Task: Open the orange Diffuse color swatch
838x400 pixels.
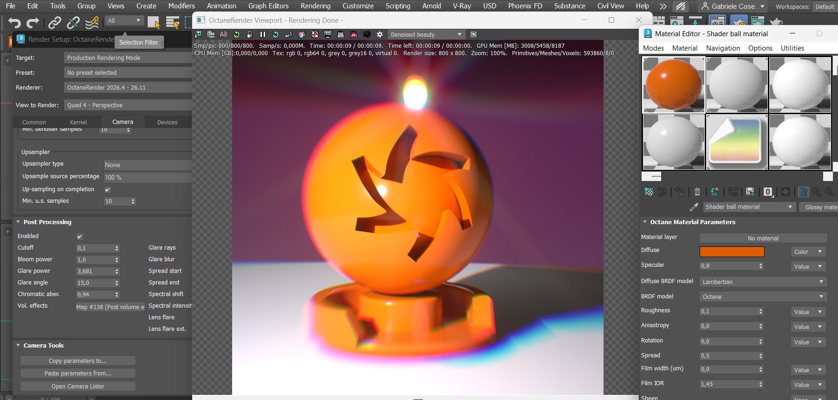Action: [732, 252]
